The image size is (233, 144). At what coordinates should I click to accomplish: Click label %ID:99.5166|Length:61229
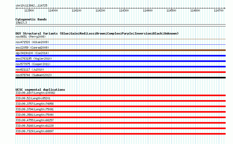tap(35, 126)
